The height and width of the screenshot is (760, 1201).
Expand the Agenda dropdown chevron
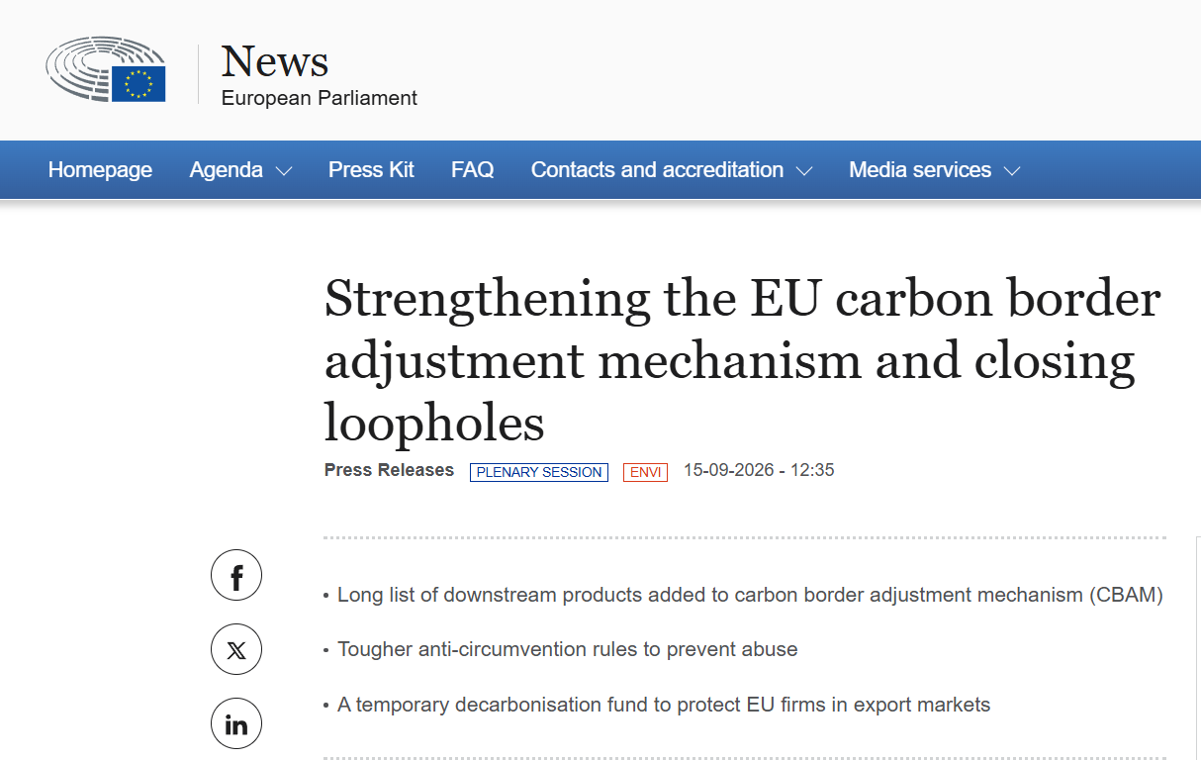click(x=284, y=171)
